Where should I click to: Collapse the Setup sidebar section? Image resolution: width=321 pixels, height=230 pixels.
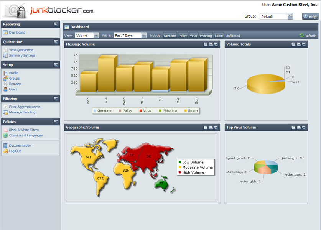56,65
